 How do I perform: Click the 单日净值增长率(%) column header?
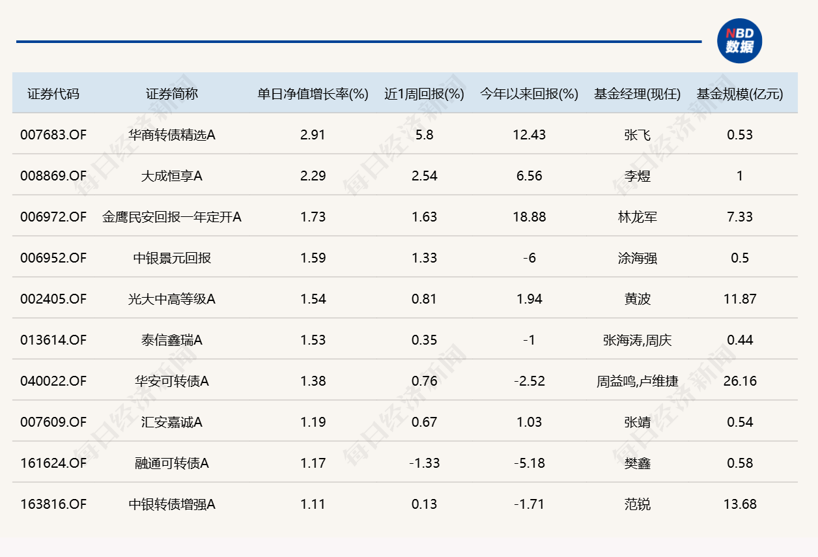(313, 94)
